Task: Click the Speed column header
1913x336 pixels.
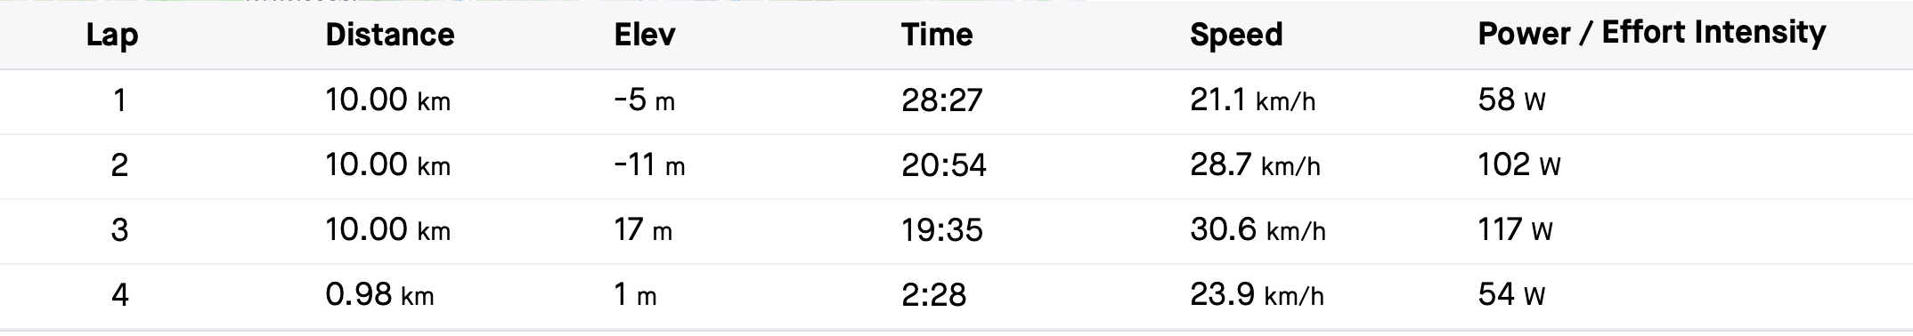Action: [1236, 36]
